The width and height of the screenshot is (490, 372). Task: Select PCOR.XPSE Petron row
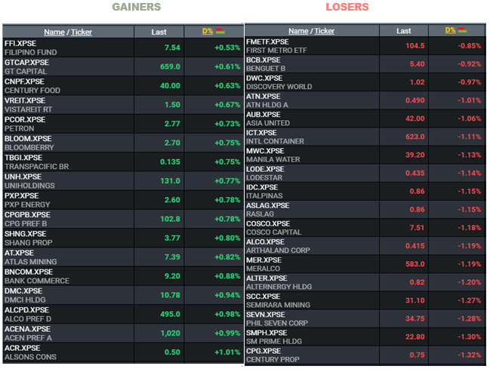(123, 124)
